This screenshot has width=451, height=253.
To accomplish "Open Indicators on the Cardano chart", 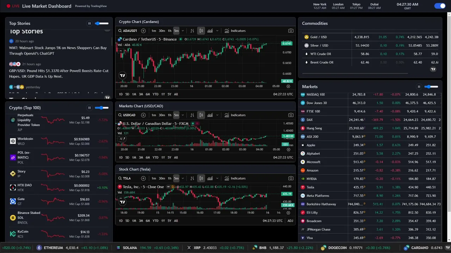I will (235, 31).
